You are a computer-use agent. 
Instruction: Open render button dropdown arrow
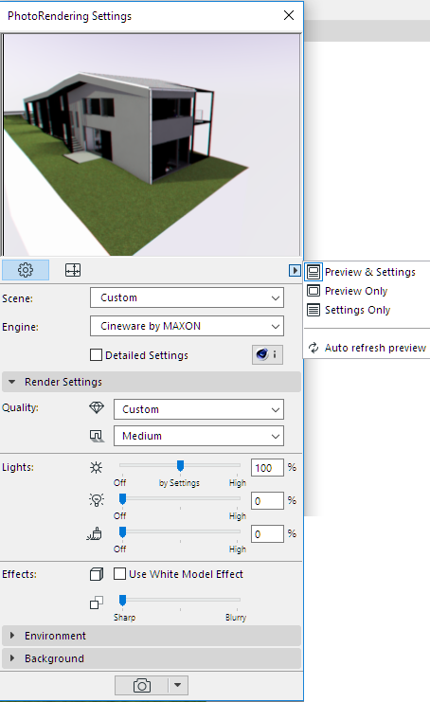pos(178,686)
